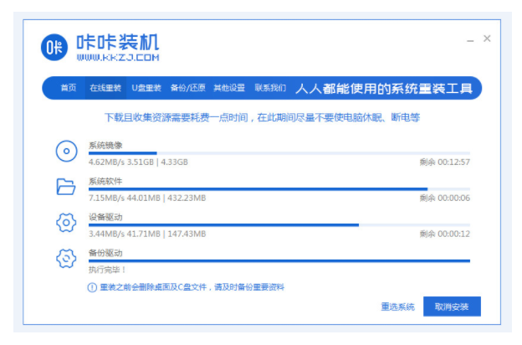The width and height of the screenshot is (522, 345).
Task: Open the 联系我们 tab
Action: point(270,88)
